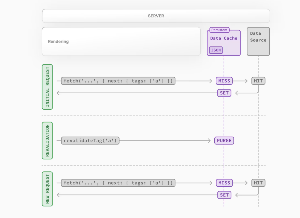This screenshot has height=218, width=300.
Task: Click the revalidateTag('a') code box
Action: (90, 141)
